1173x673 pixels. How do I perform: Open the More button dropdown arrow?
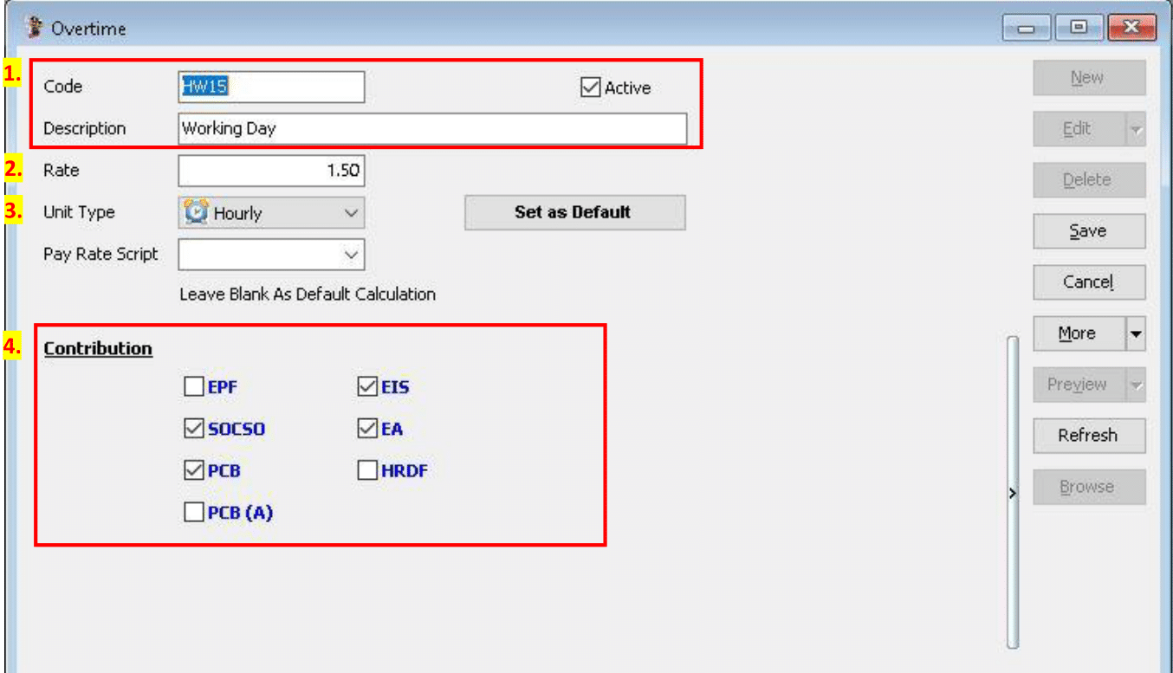pyautogui.click(x=1137, y=333)
